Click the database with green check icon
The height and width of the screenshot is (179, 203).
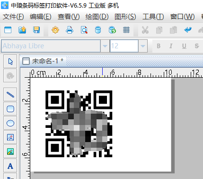(x=112, y=30)
